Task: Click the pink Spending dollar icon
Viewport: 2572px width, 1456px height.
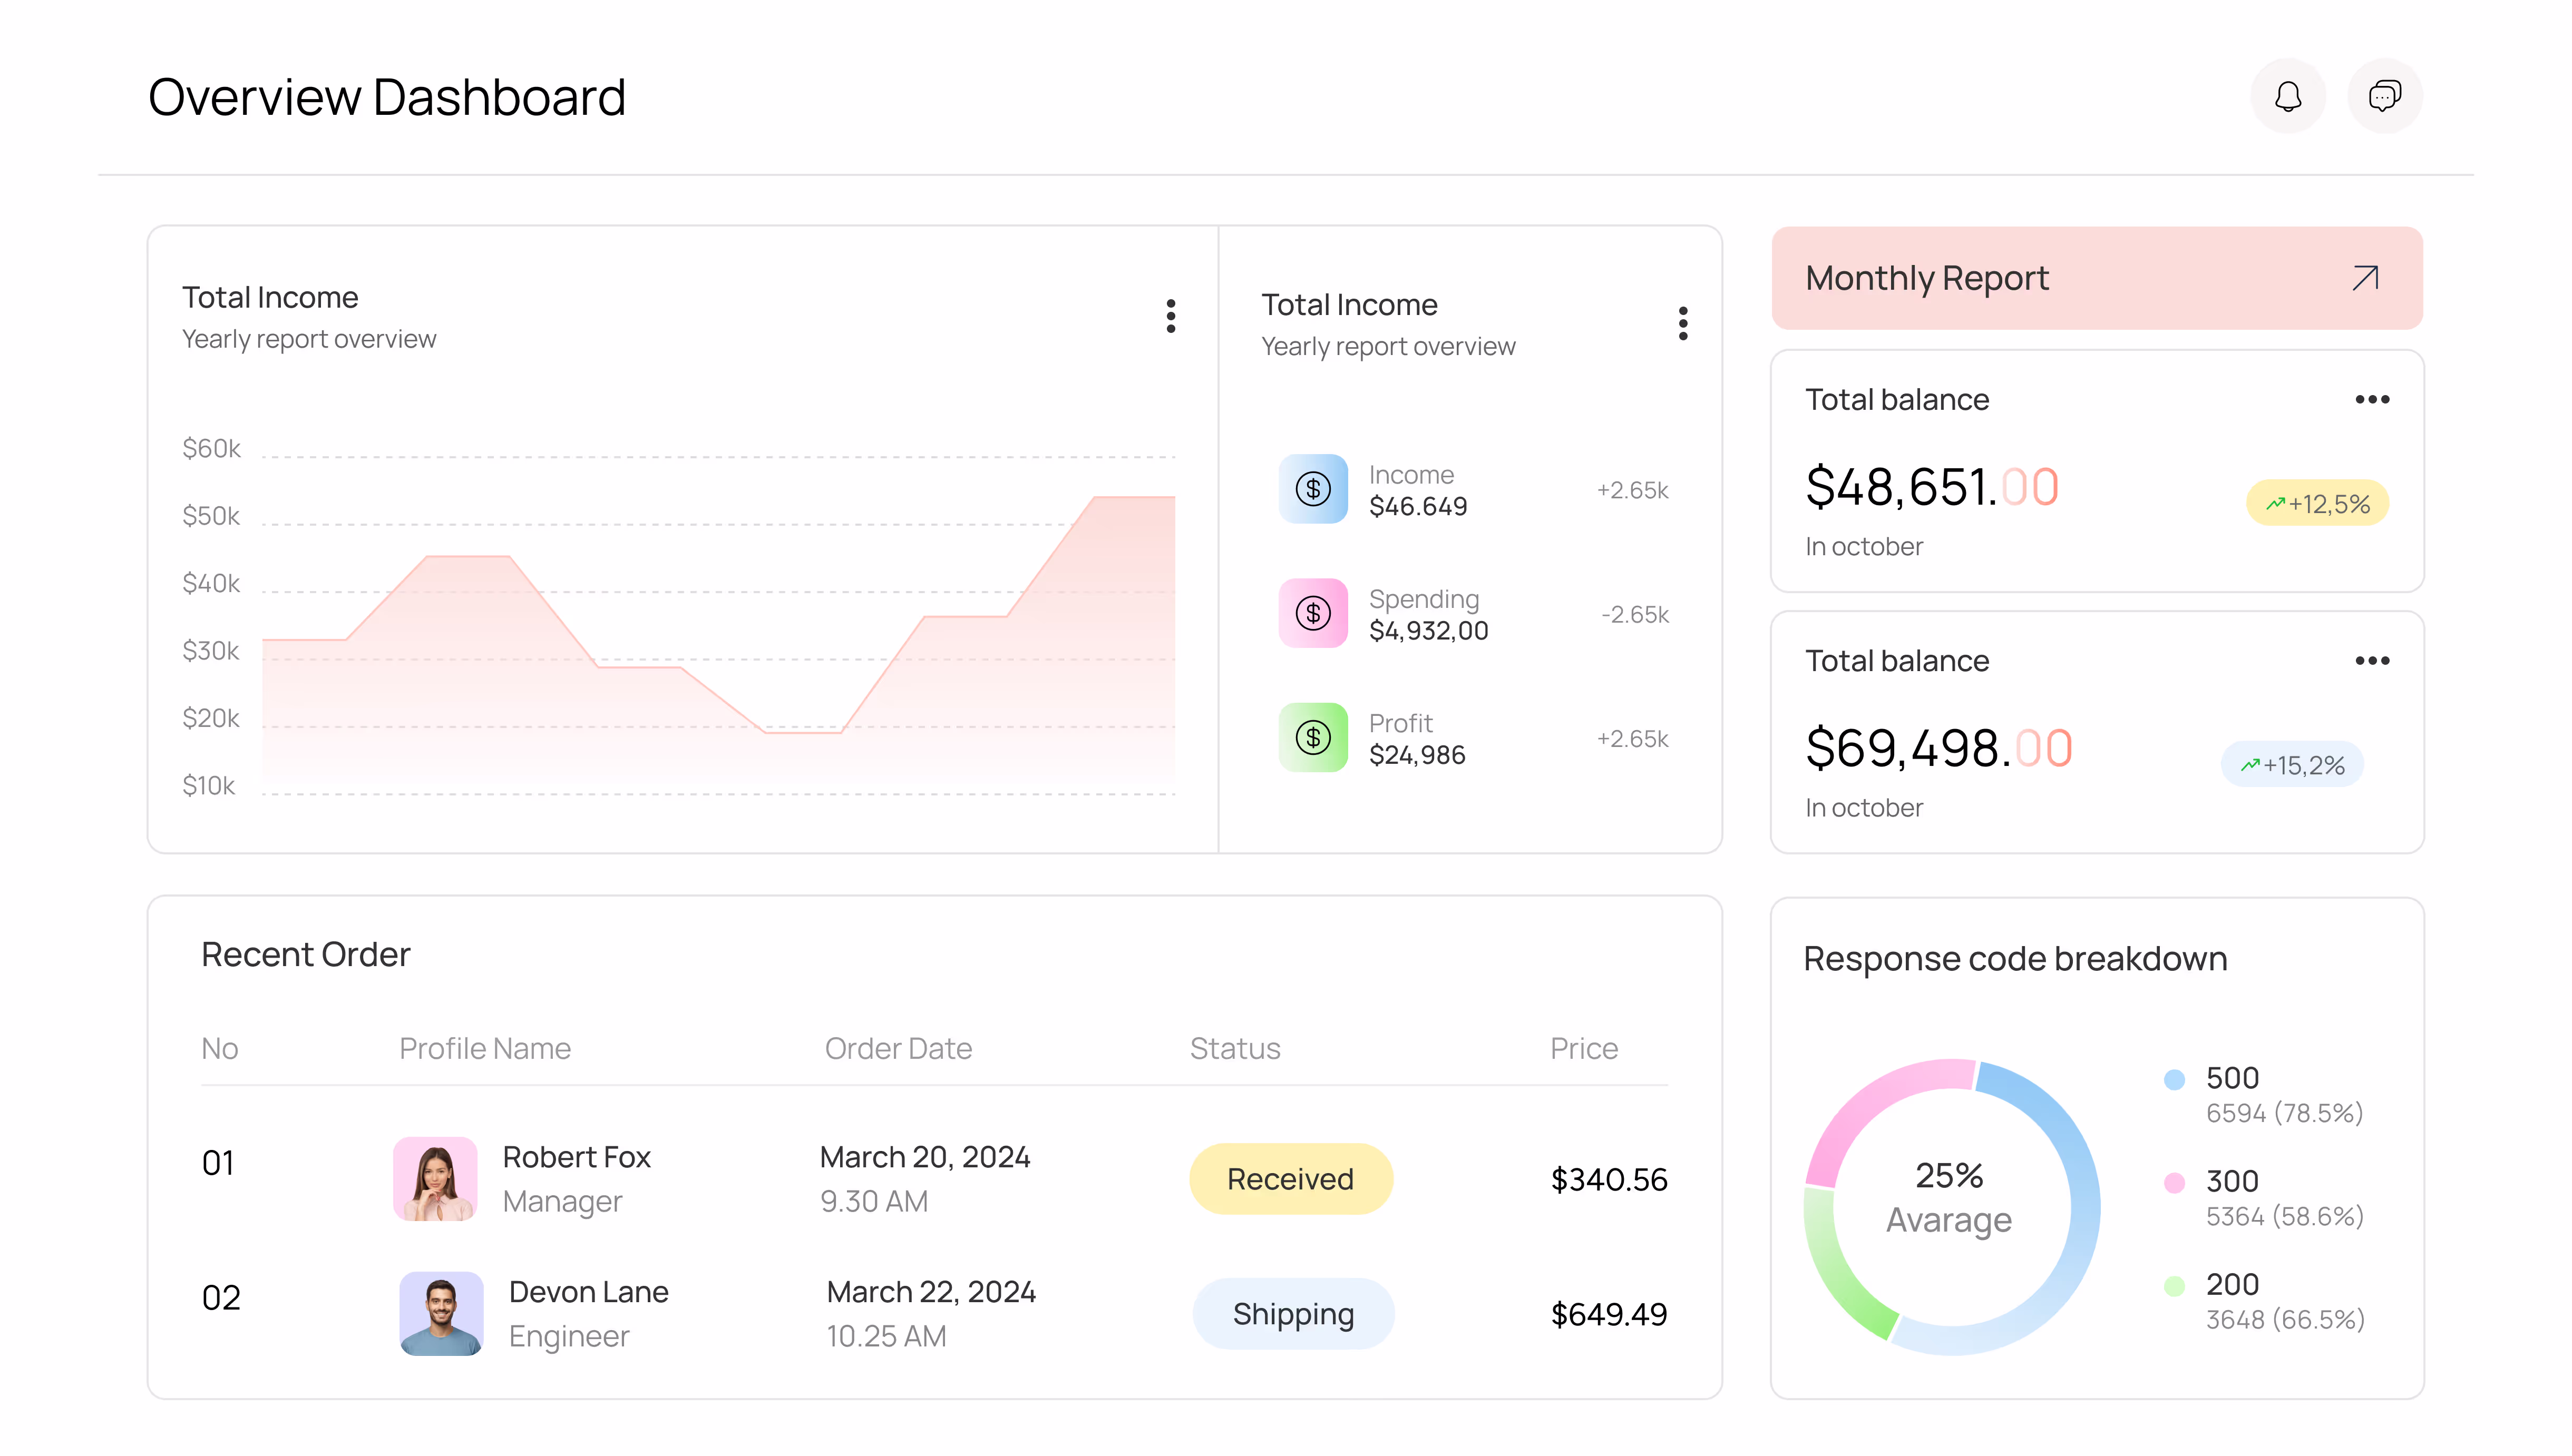Action: tap(1312, 613)
